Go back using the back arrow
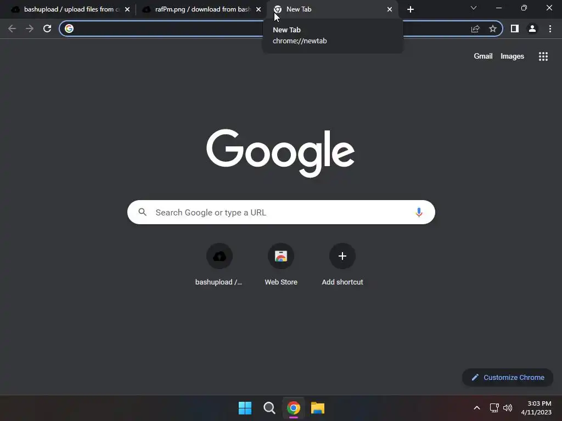This screenshot has height=421, width=562. tap(12, 29)
